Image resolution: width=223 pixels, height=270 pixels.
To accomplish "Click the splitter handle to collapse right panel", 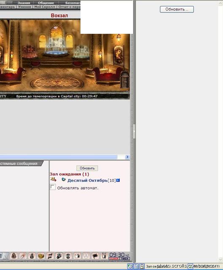I will point(134,131).
